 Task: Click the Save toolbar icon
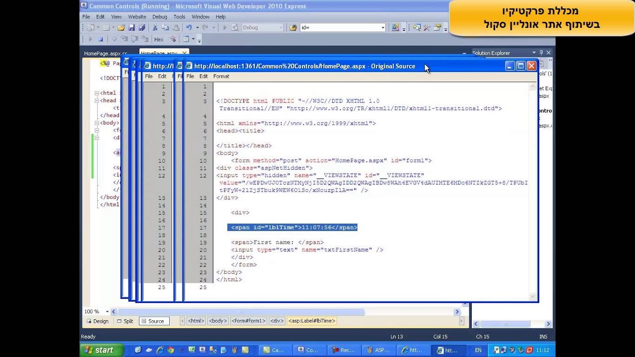(x=132, y=28)
